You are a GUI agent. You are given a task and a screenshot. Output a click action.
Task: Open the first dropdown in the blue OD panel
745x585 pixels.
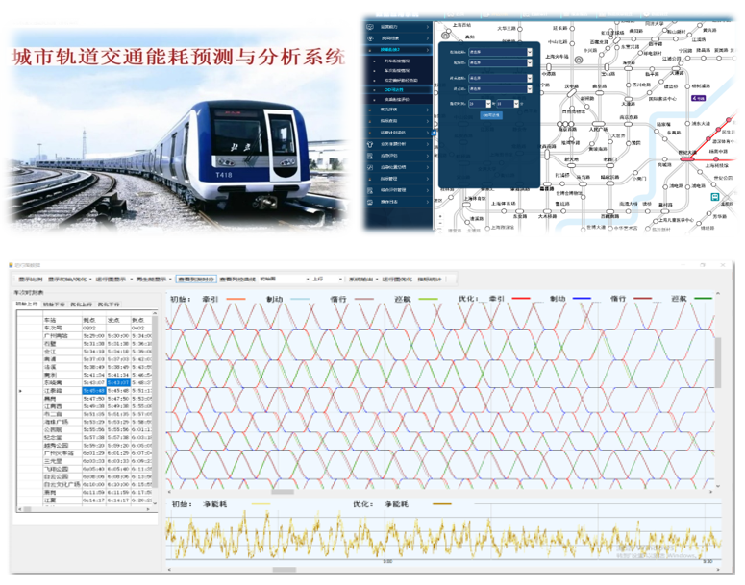[529, 52]
